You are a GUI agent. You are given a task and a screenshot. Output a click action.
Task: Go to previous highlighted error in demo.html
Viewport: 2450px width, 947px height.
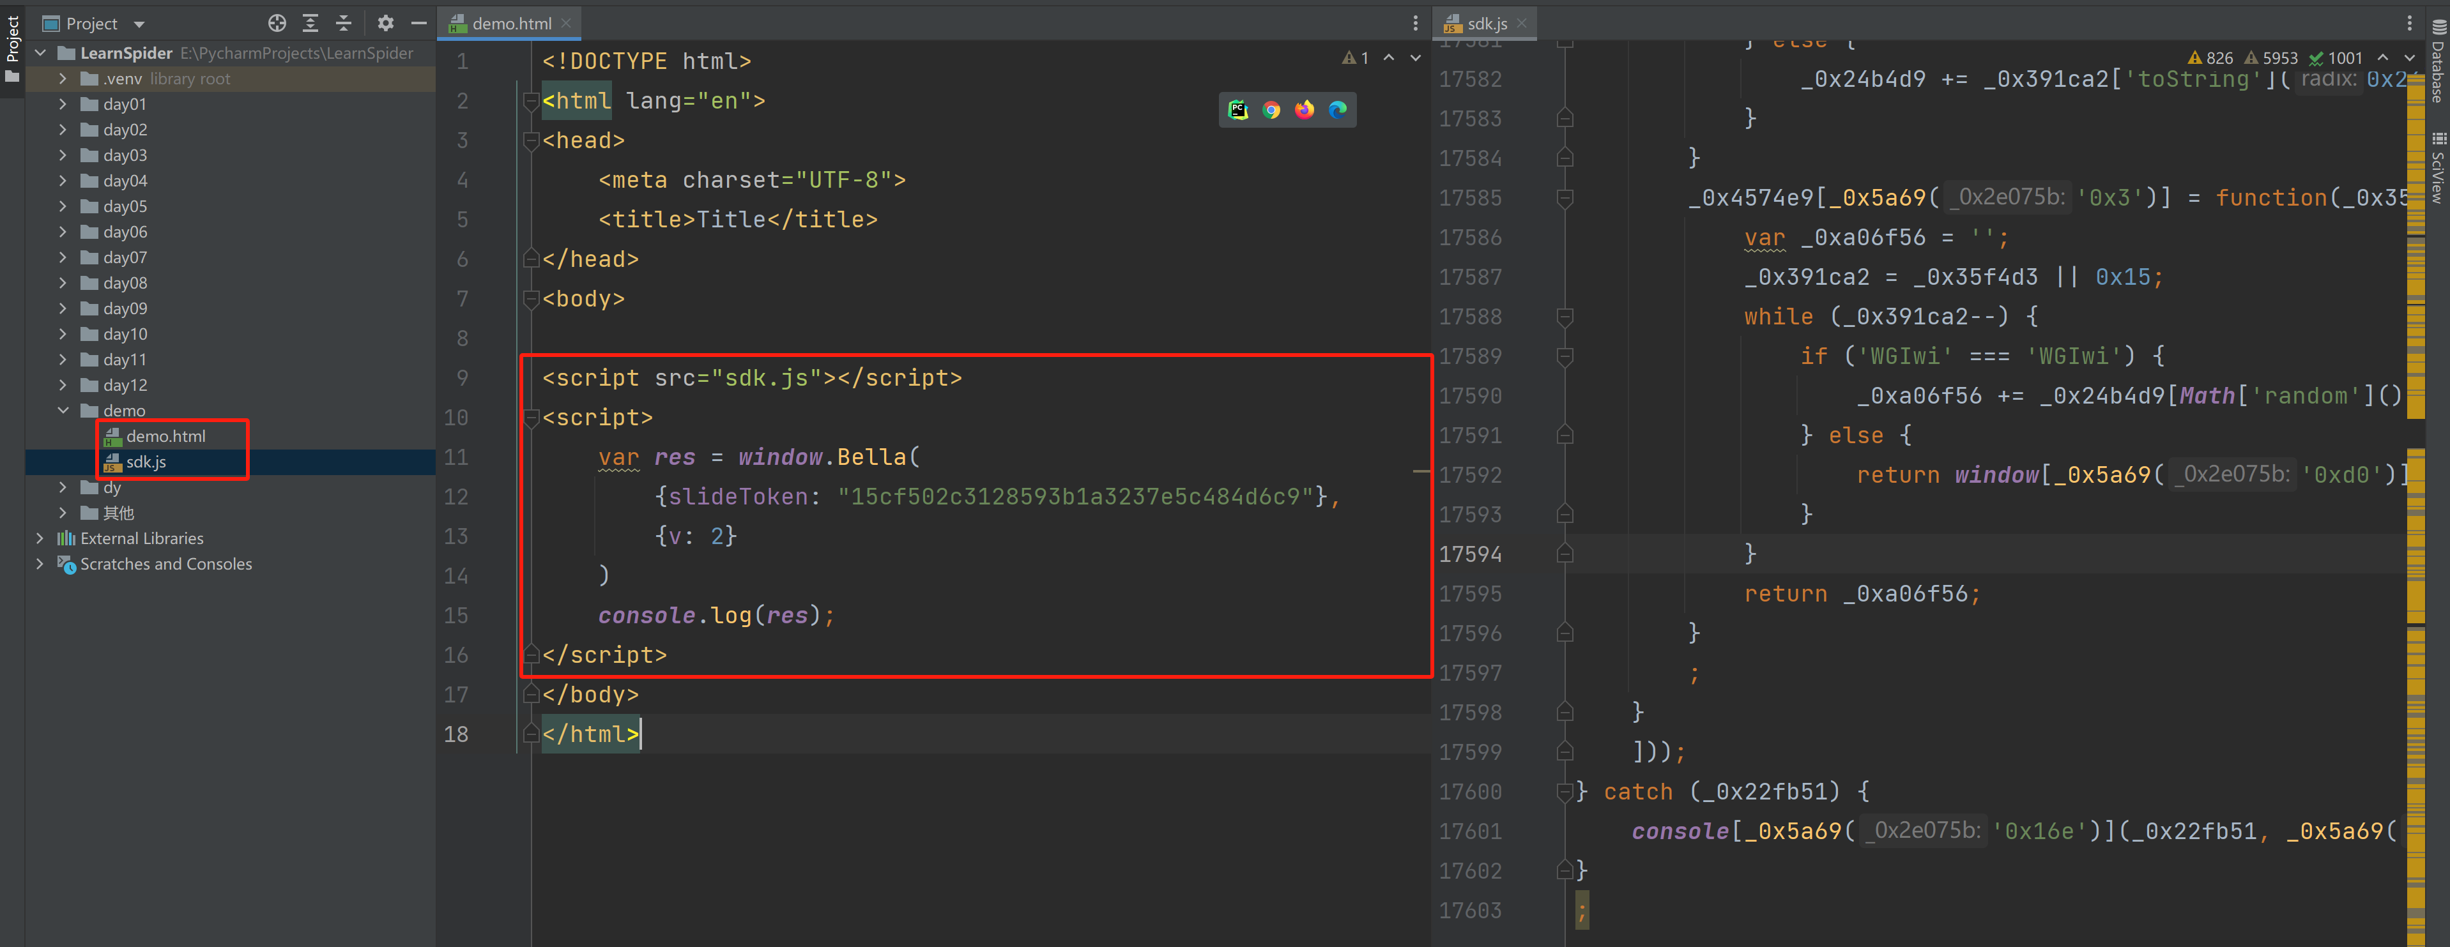[x=1389, y=58]
